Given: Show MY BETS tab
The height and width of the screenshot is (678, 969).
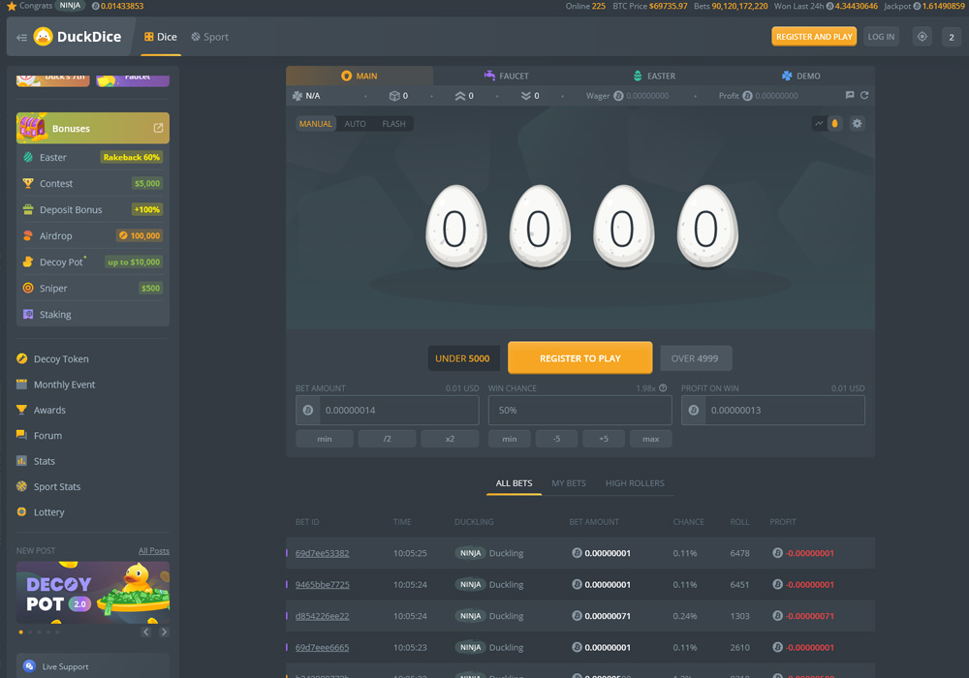Looking at the screenshot, I should (x=569, y=483).
